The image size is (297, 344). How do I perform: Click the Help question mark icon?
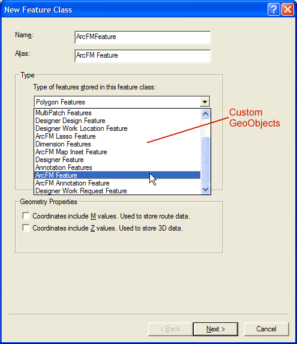click(274, 10)
